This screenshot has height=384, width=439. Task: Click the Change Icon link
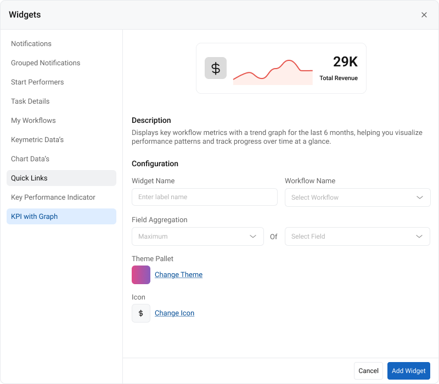coord(175,313)
